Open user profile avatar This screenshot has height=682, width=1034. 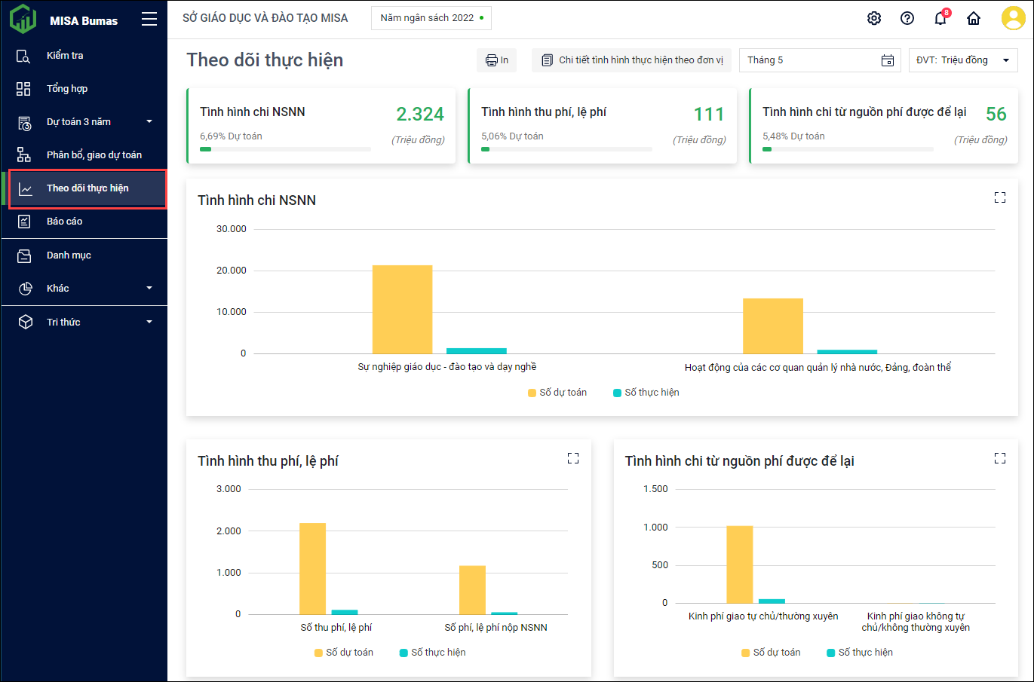[x=1012, y=18]
